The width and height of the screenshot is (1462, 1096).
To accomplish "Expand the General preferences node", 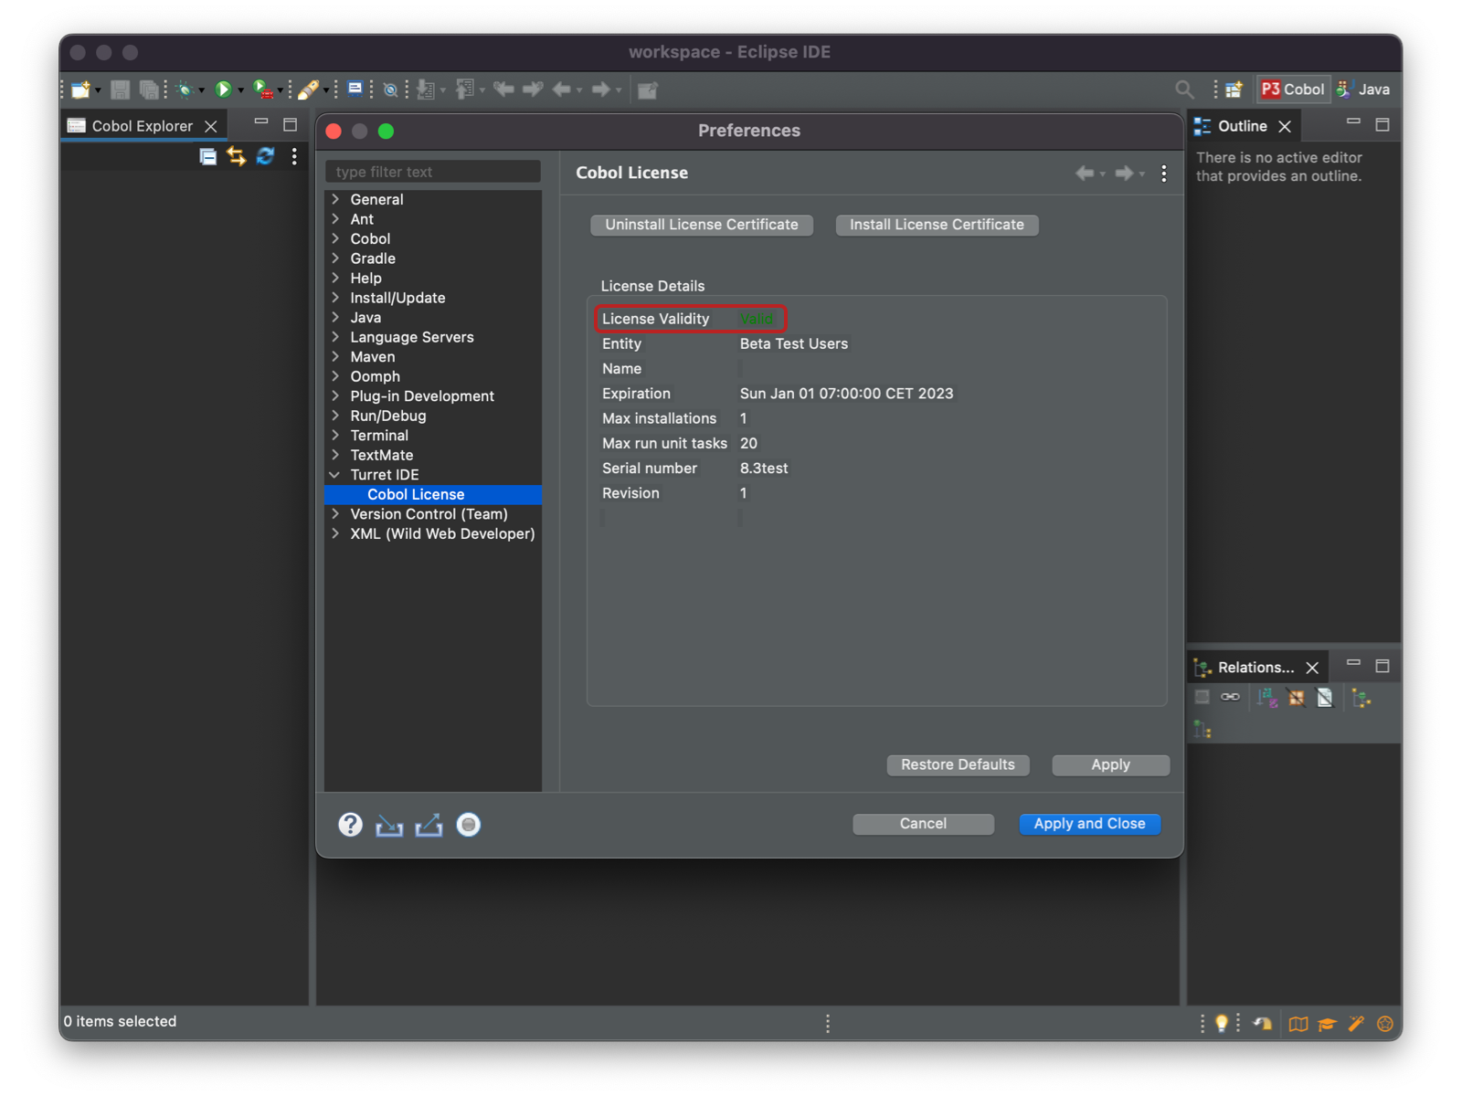I will 335,199.
